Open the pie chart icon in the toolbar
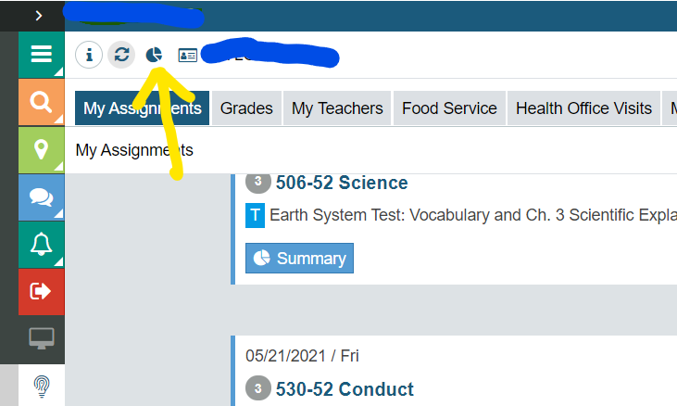The height and width of the screenshot is (406, 677). click(x=154, y=55)
